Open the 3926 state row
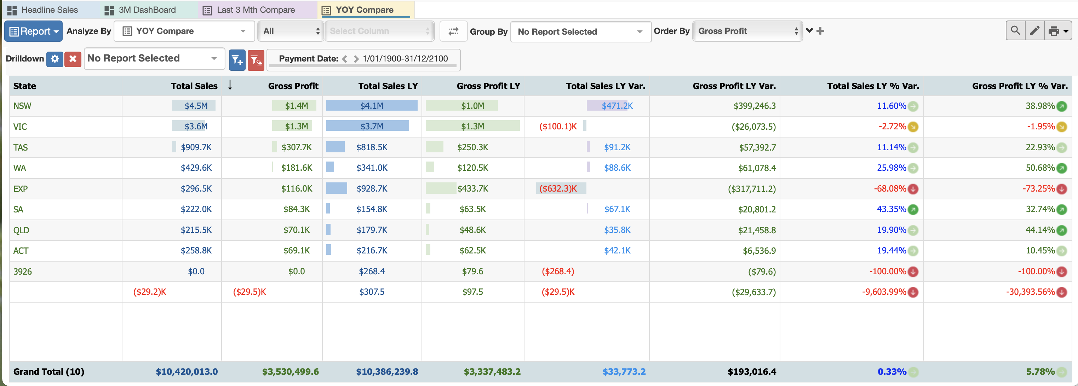 [23, 271]
